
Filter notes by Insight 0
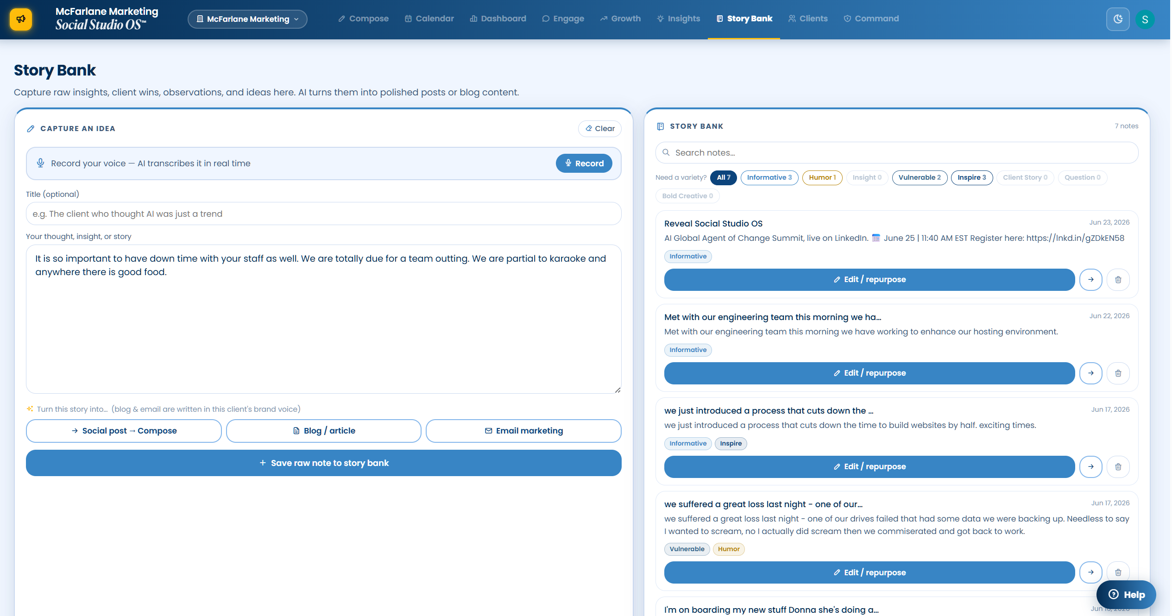pyautogui.click(x=866, y=177)
